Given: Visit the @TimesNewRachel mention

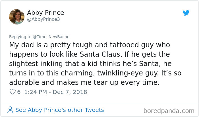Looking at the screenshot, I should click(50, 37).
